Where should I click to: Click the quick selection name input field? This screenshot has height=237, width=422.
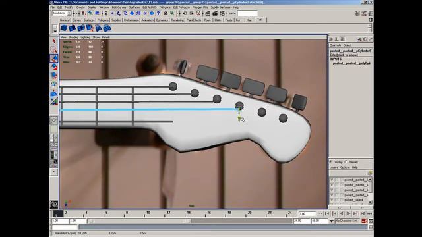[x=247, y=13]
